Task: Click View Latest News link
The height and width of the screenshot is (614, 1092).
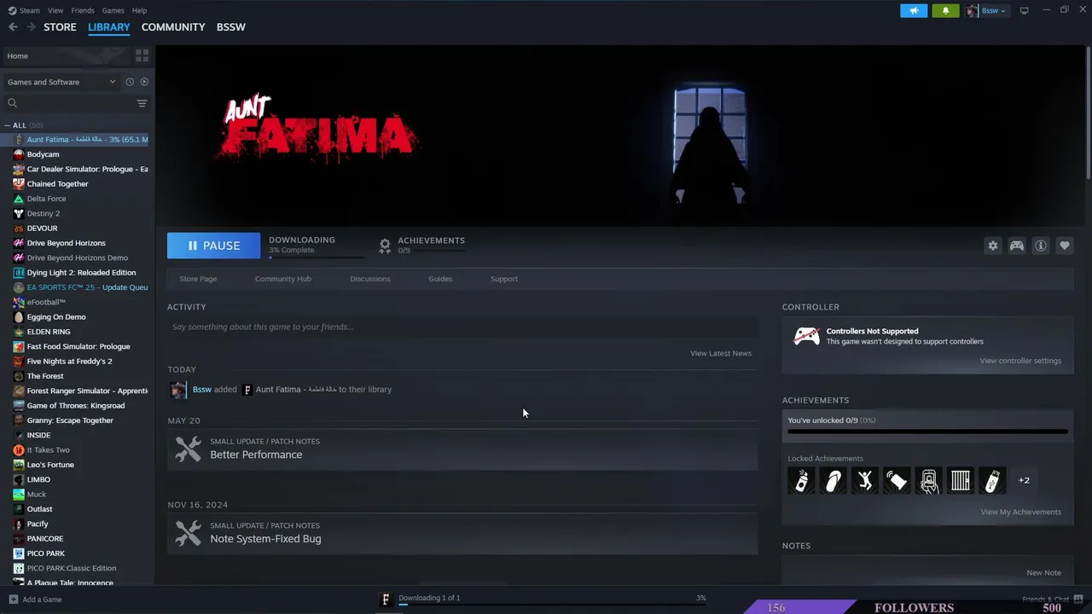Action: coord(721,353)
